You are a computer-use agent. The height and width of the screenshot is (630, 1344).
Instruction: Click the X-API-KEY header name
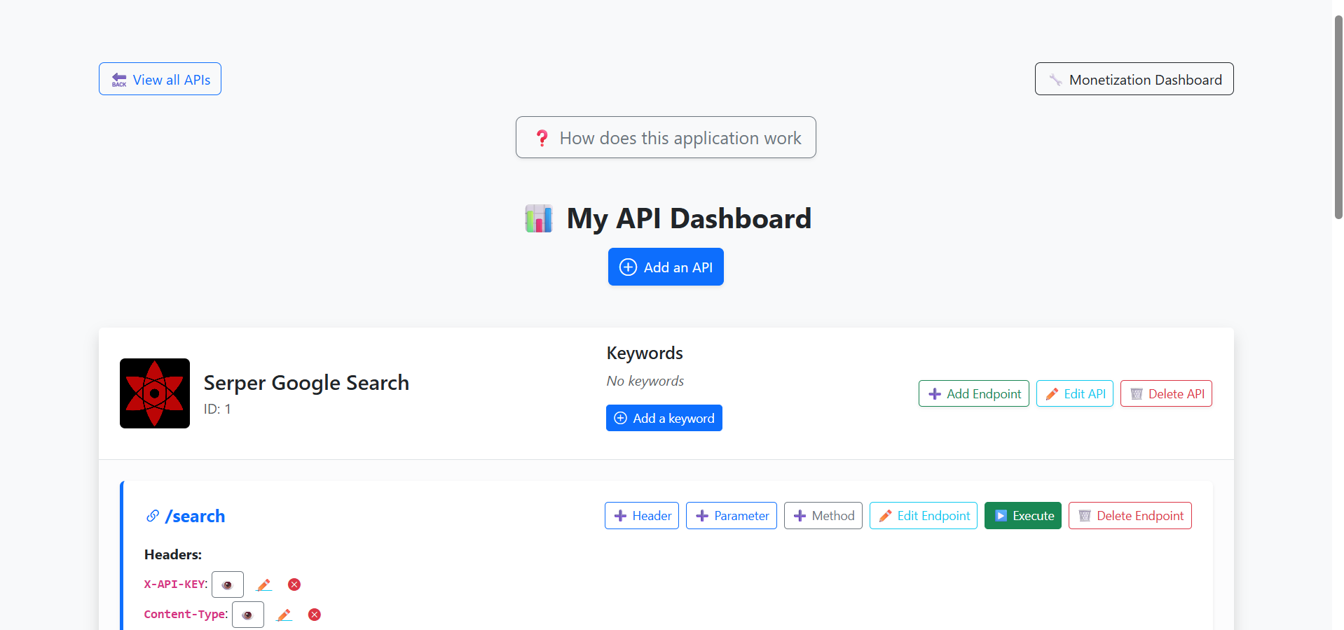[175, 584]
